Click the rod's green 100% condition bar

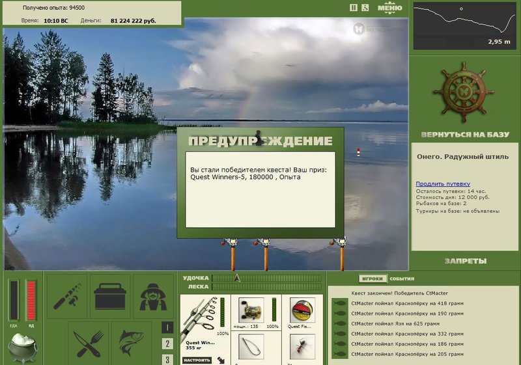pos(222,312)
